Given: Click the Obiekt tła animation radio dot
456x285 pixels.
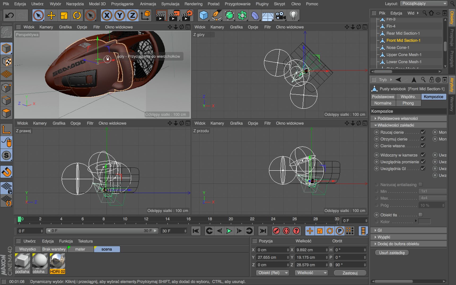Looking at the screenshot, I should [x=376, y=215].
